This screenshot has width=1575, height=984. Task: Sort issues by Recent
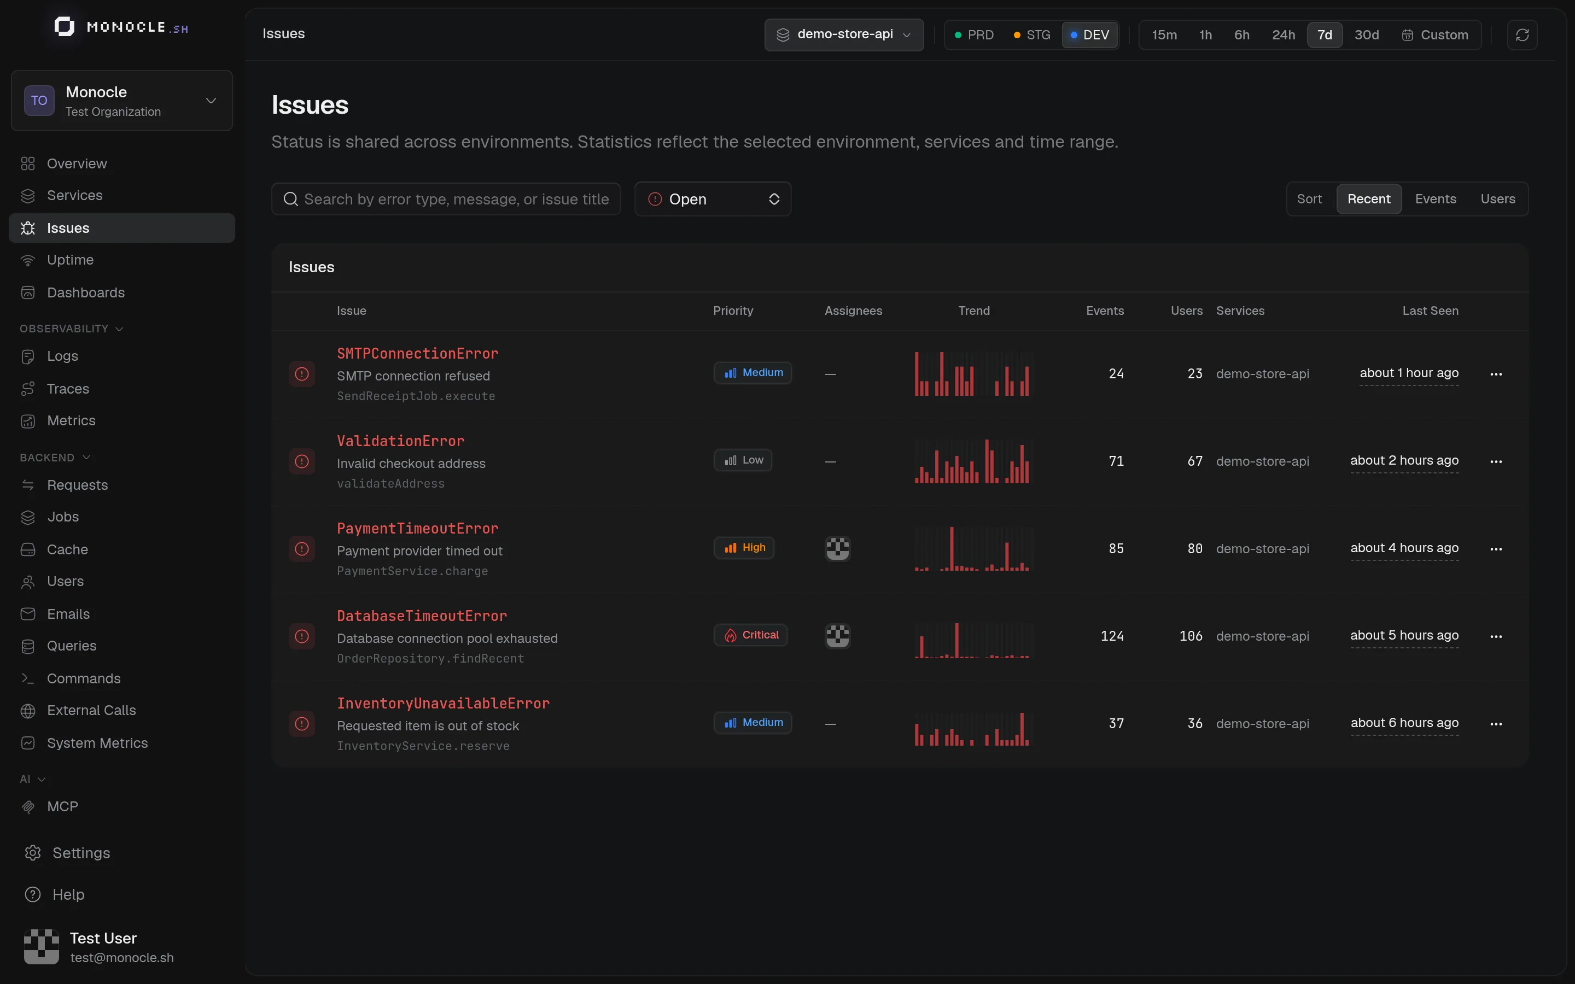(1369, 199)
